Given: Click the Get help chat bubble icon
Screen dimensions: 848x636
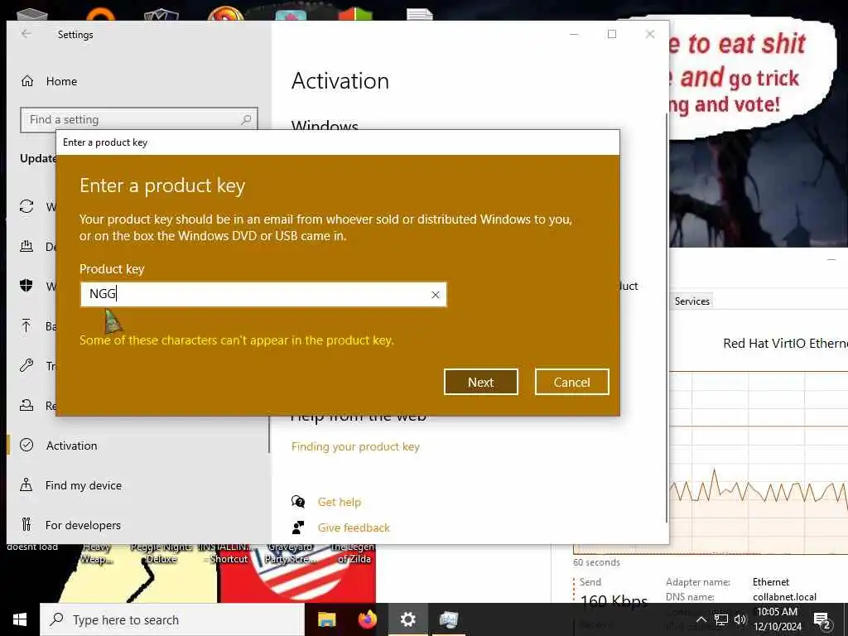Looking at the screenshot, I should [298, 502].
